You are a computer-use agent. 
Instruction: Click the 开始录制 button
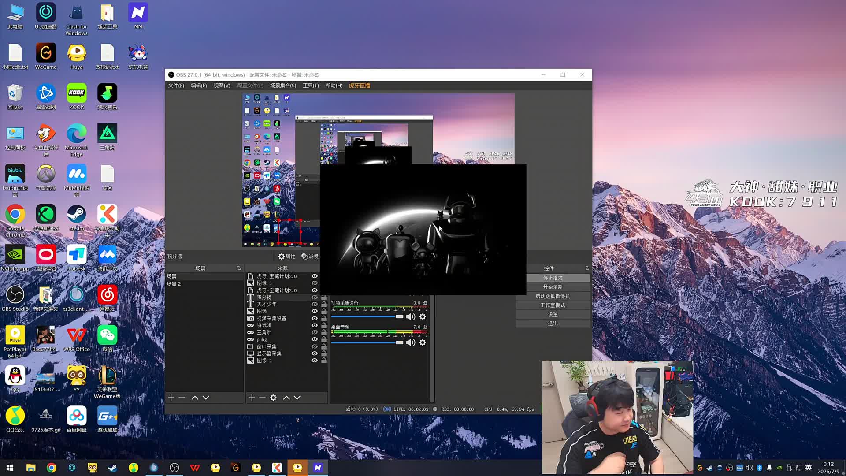pyautogui.click(x=553, y=287)
